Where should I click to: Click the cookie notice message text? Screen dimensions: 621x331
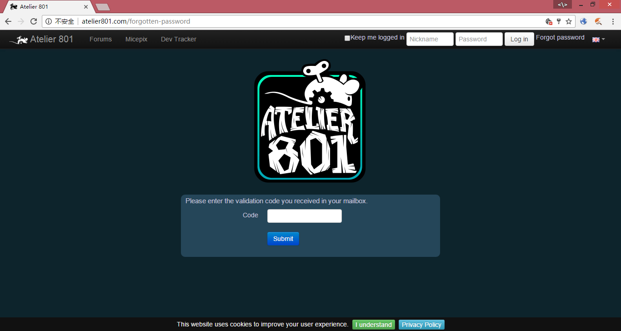coord(263,324)
